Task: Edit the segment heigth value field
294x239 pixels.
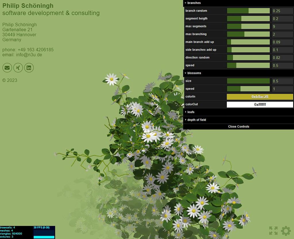Action: pyautogui.click(x=283, y=18)
